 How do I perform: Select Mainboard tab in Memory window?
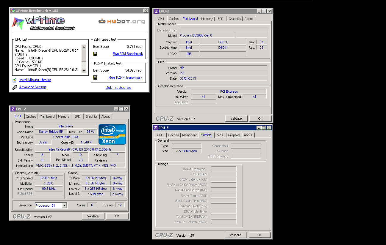point(190,135)
